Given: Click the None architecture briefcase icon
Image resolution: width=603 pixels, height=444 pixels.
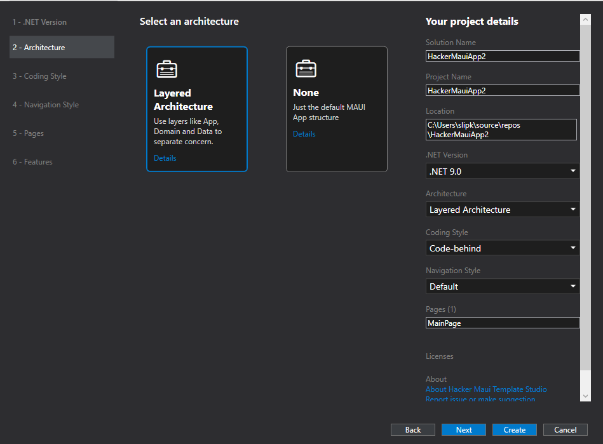Looking at the screenshot, I should tap(306, 69).
